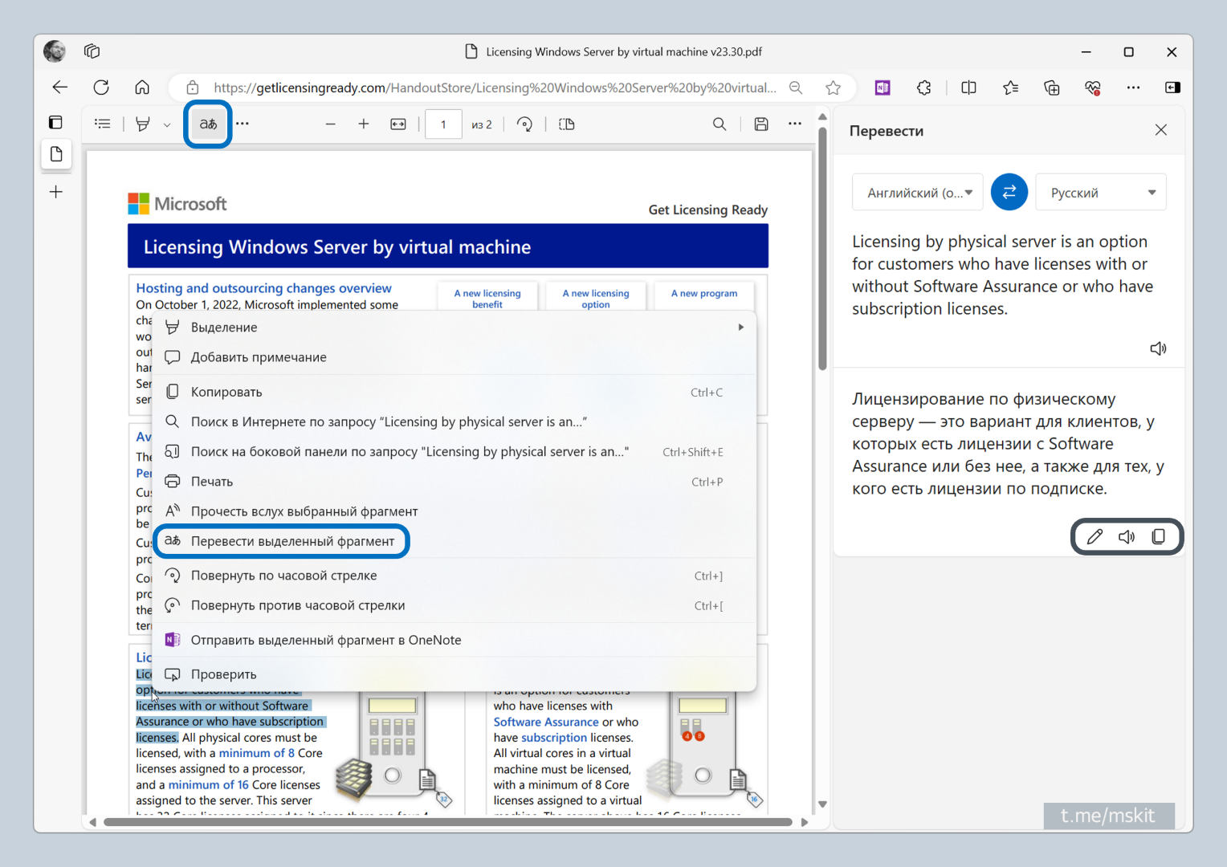Save the PDF file

761,124
